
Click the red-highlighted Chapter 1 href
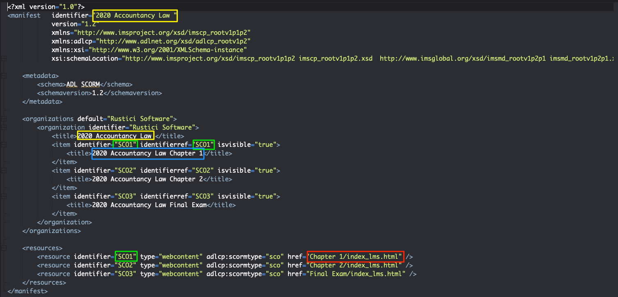(x=355, y=257)
